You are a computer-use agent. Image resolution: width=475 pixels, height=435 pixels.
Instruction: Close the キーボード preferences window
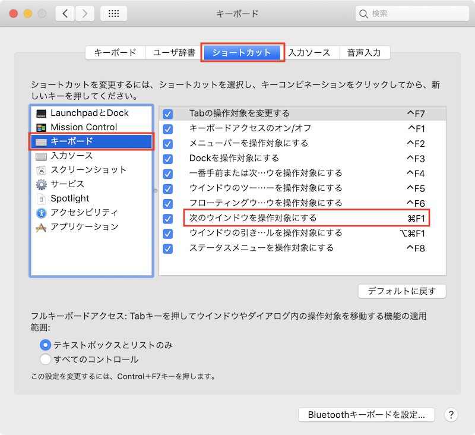[x=14, y=14]
